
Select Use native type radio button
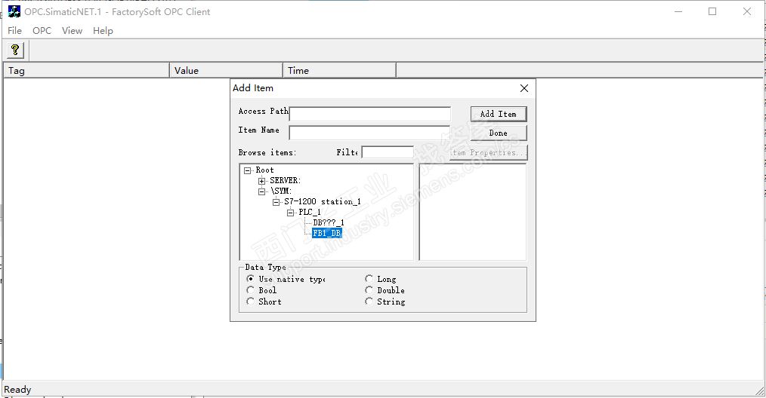(251, 278)
